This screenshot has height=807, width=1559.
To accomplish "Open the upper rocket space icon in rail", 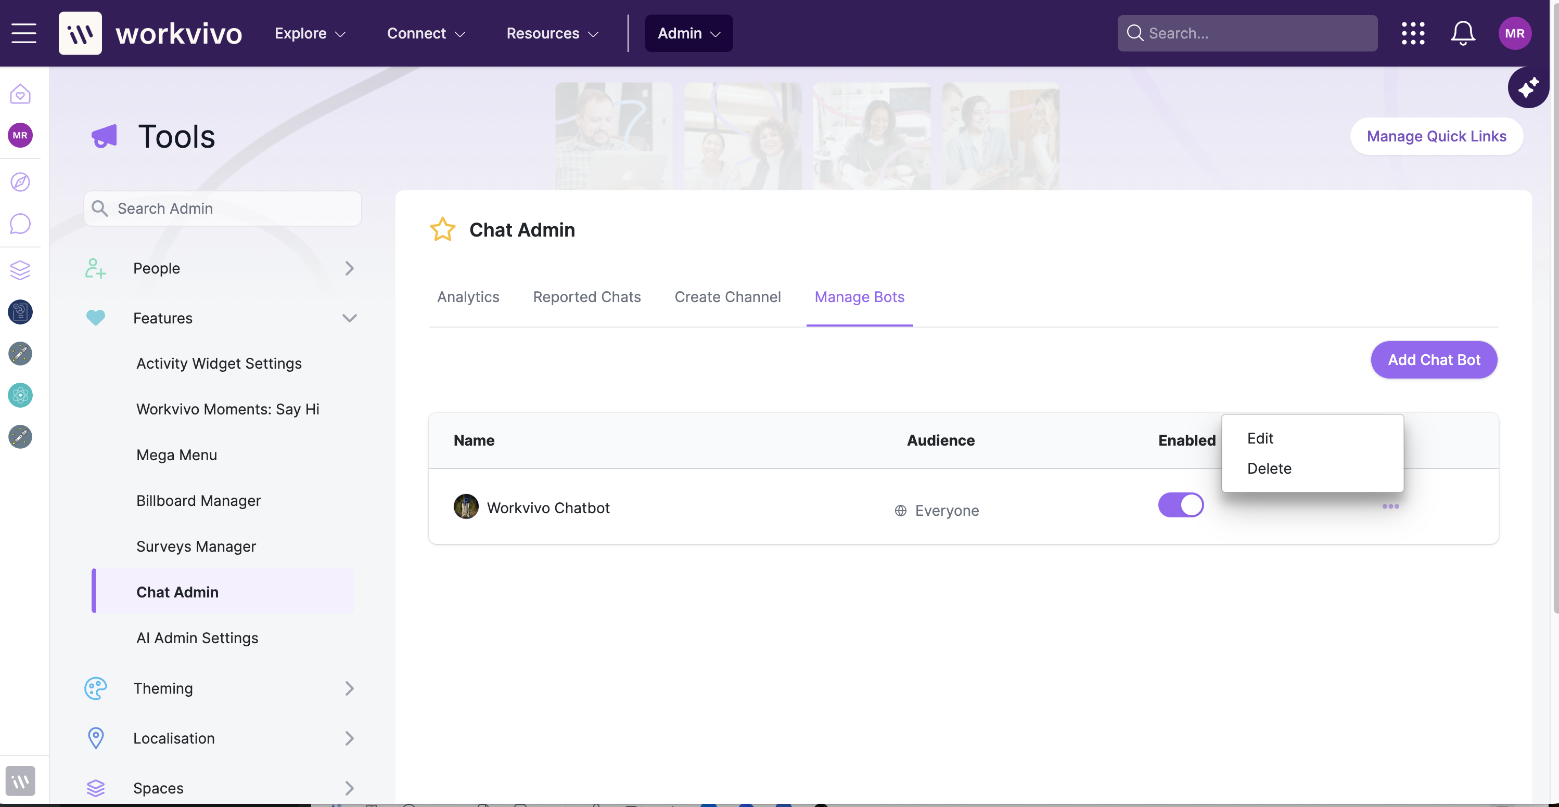I will (20, 353).
